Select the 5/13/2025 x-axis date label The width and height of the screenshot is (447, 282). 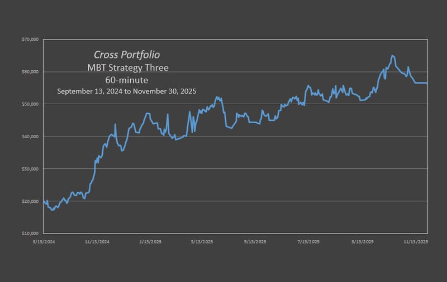coord(255,242)
